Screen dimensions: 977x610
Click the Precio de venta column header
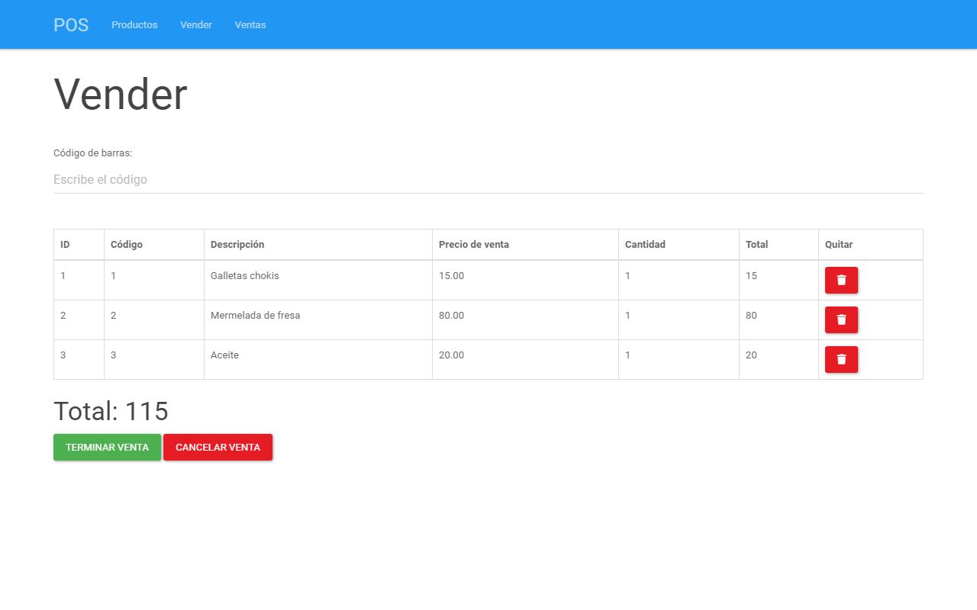tap(474, 245)
